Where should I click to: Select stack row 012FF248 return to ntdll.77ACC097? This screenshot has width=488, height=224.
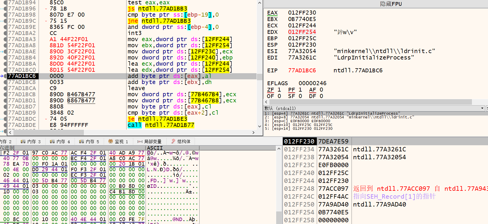click(385, 189)
